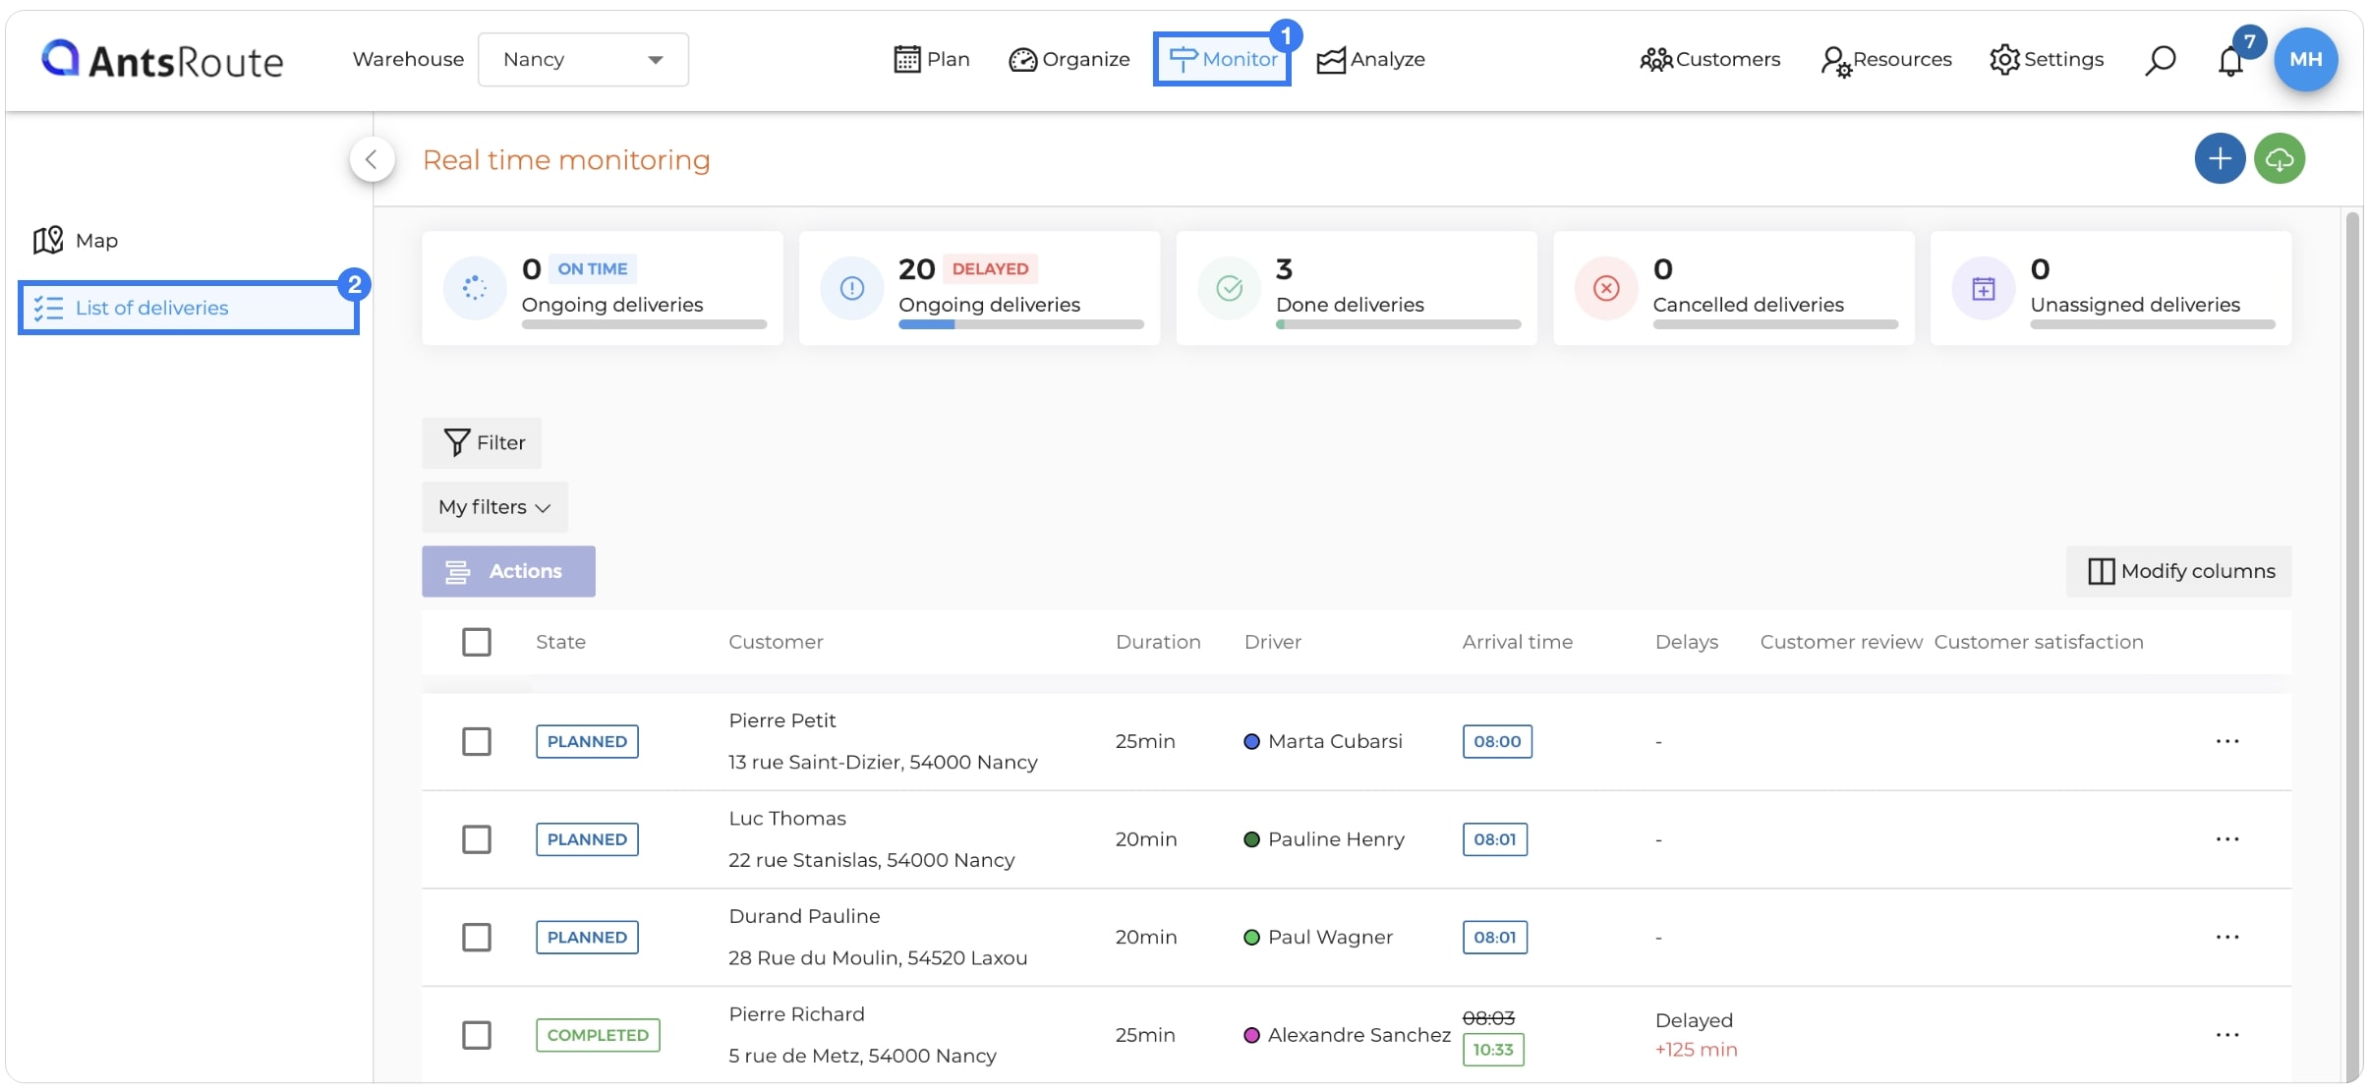Click the Delayed ongoing deliveries progress bar
Viewport: 2369px width, 1091px height.
click(x=1020, y=324)
